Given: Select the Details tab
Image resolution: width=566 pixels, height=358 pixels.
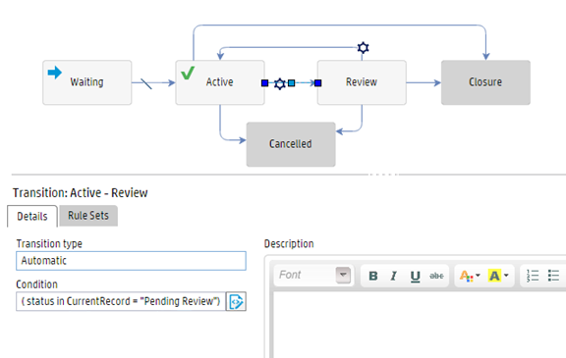Looking at the screenshot, I should 32,216.
